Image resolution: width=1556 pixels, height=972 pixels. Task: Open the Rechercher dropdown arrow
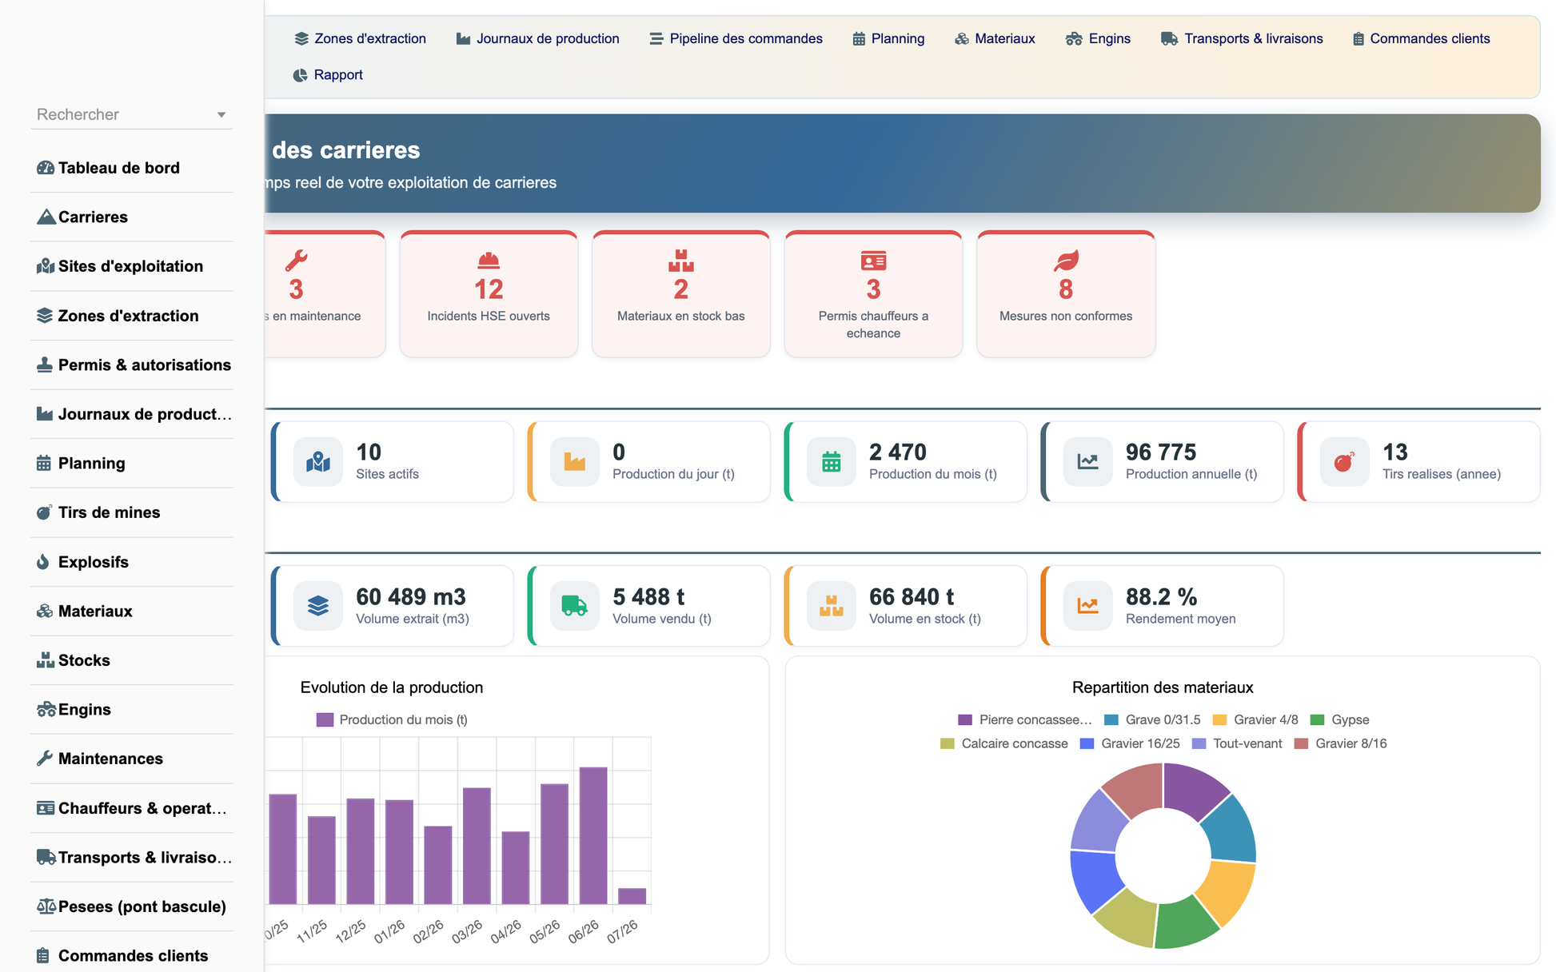221,115
